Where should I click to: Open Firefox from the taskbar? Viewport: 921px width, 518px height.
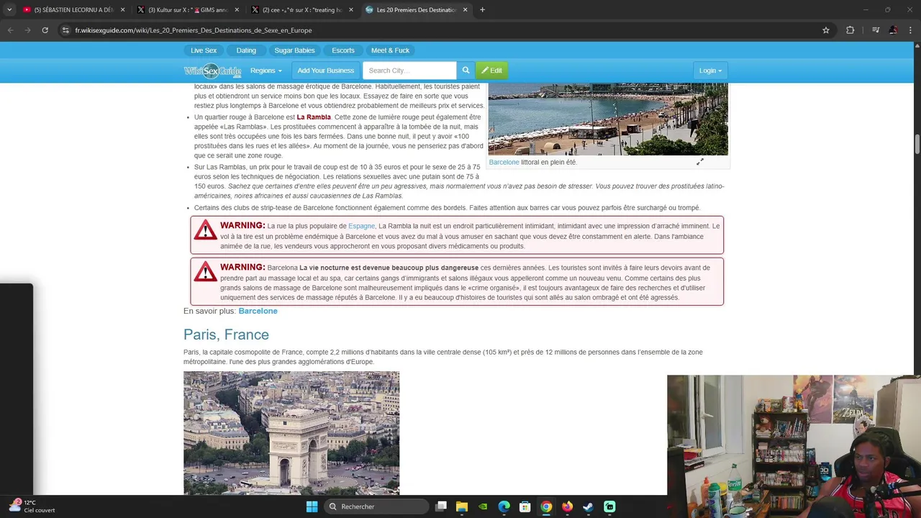(568, 506)
